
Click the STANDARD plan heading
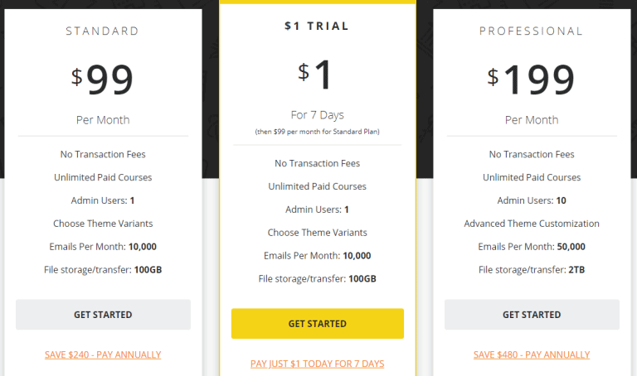pos(103,31)
